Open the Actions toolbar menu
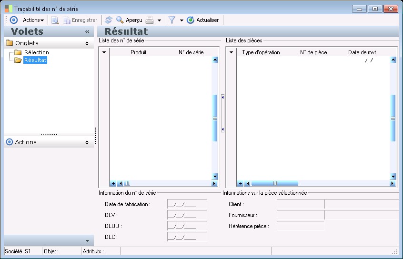 pyautogui.click(x=33, y=20)
